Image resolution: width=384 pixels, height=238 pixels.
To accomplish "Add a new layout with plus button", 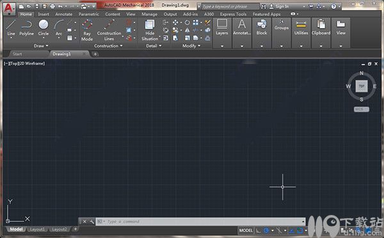I will tap(76, 229).
